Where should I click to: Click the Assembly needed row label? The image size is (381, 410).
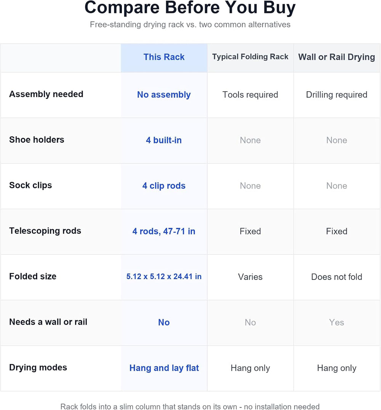(46, 94)
